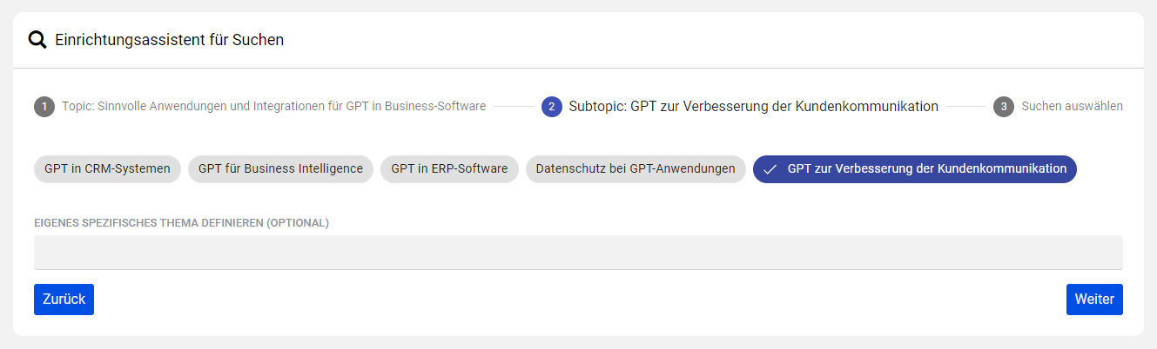Click the 'Einrichtungsassistent für Suchen' title
This screenshot has width=1157, height=349.
[x=169, y=40]
